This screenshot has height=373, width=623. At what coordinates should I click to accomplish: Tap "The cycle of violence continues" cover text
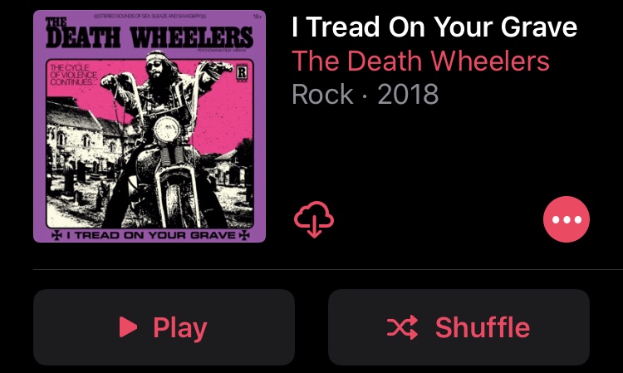[x=73, y=75]
